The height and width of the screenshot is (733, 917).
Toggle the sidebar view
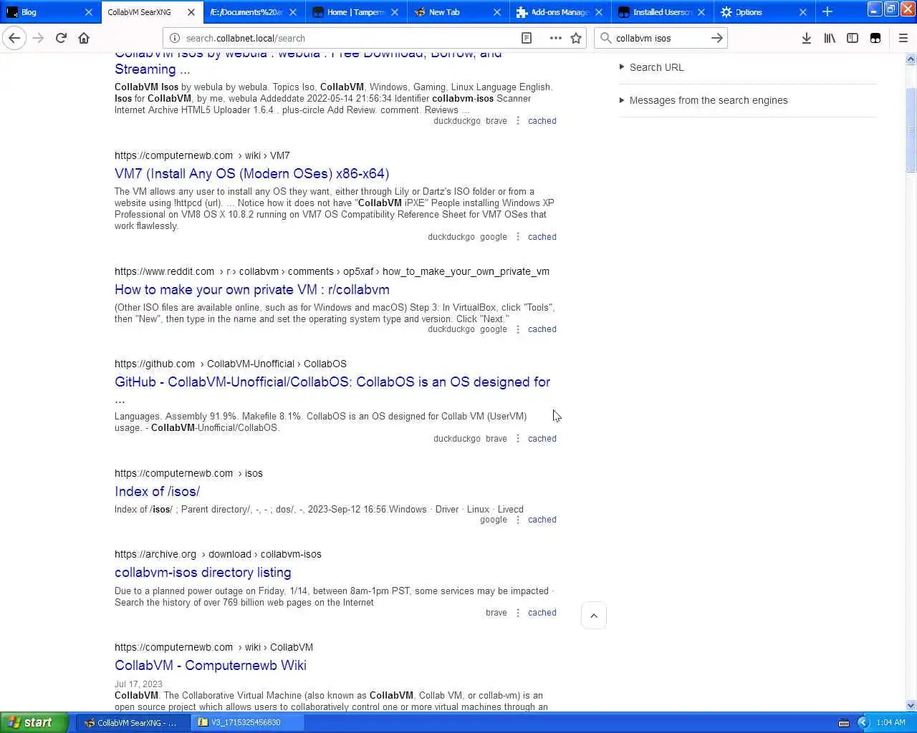click(853, 38)
